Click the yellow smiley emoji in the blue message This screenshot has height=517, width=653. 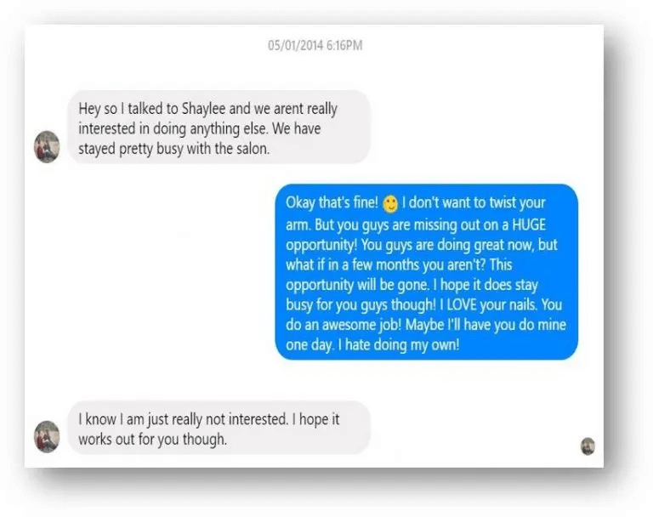(x=390, y=204)
